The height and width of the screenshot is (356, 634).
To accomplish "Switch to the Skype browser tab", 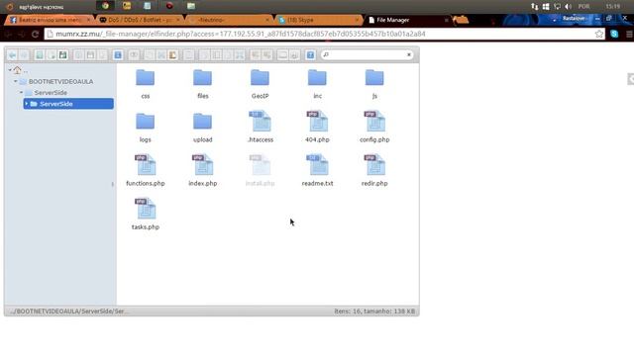I will coord(319,20).
